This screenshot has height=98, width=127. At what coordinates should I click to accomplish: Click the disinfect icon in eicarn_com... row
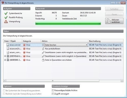pos(43,52)
